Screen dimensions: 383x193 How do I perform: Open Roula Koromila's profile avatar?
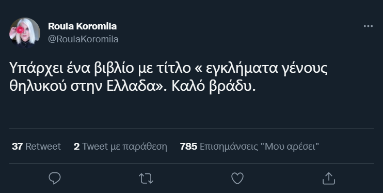click(x=25, y=33)
